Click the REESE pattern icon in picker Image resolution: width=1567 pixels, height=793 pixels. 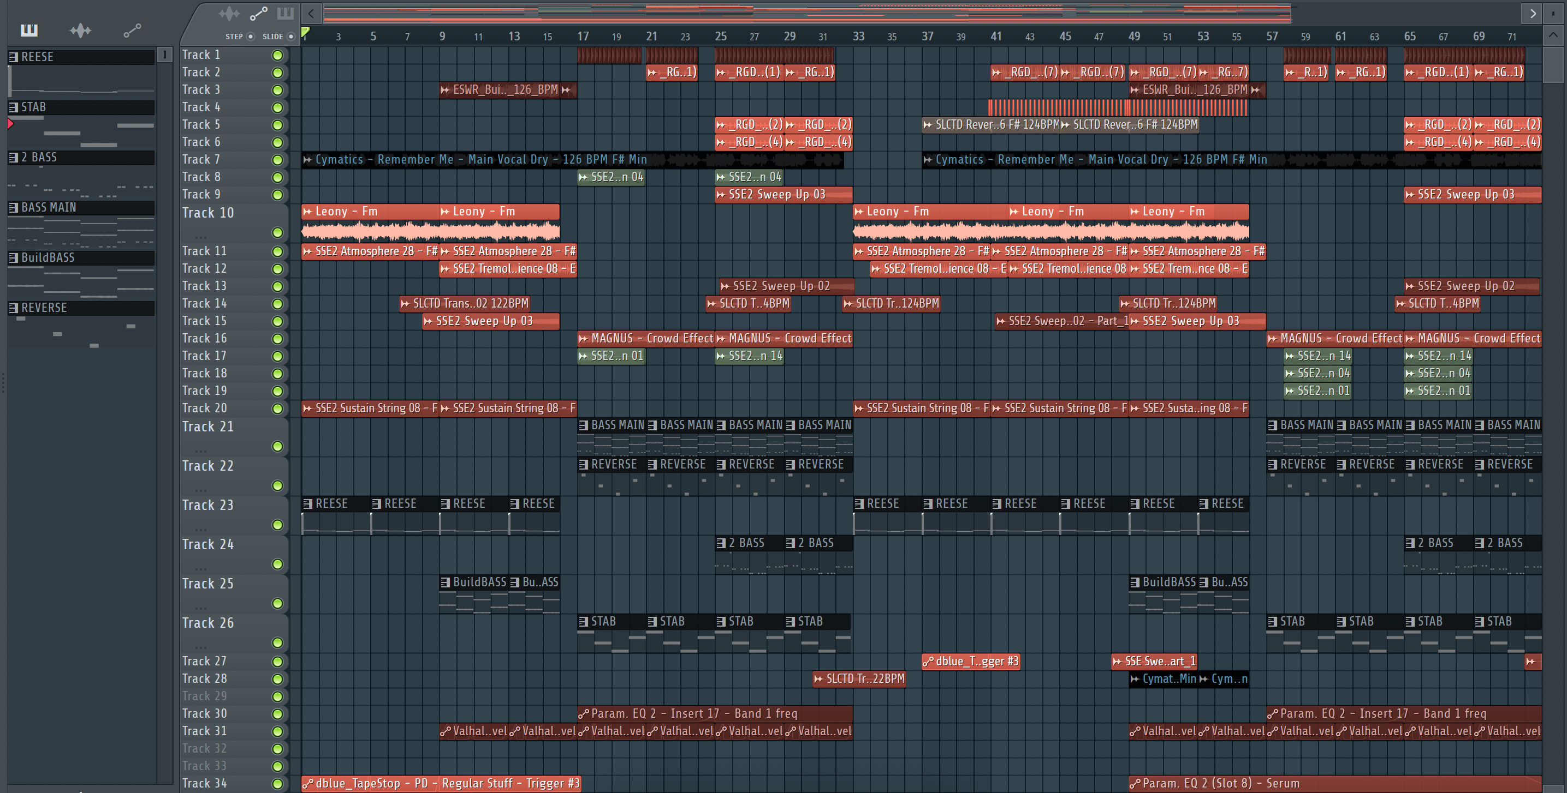(x=14, y=57)
